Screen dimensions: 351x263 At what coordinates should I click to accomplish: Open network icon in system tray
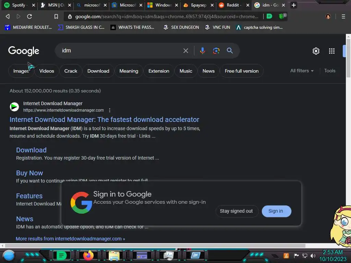tap(305, 255)
